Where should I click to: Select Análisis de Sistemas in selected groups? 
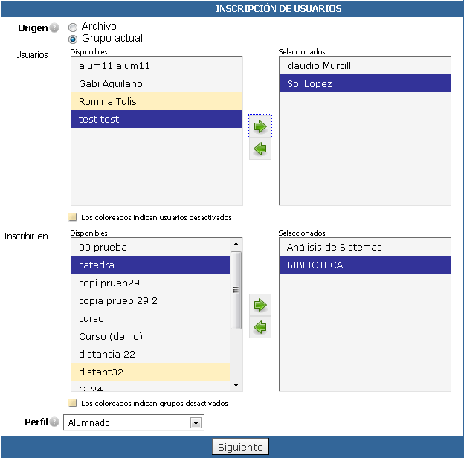365,247
